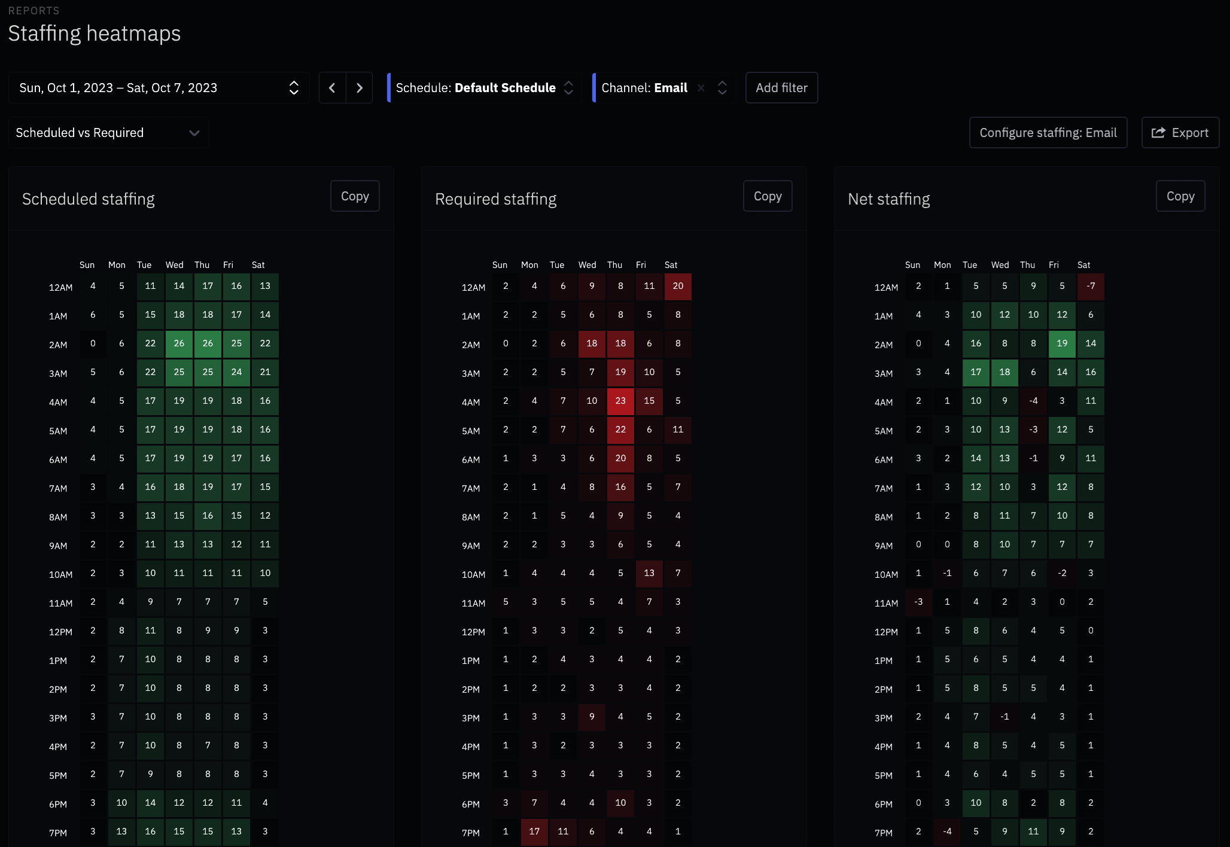Click Sunday 11AM net staffing cell -3
This screenshot has width=1230, height=847.
click(918, 602)
